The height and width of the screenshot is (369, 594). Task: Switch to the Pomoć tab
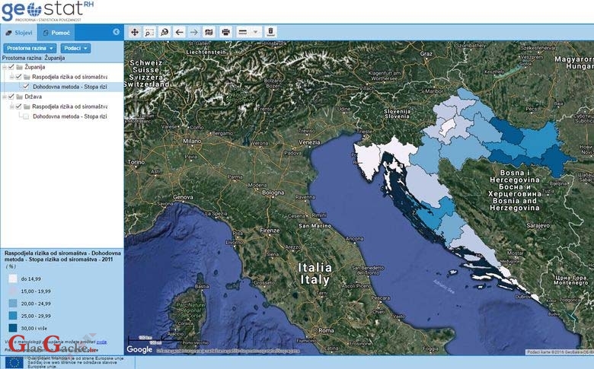point(57,33)
